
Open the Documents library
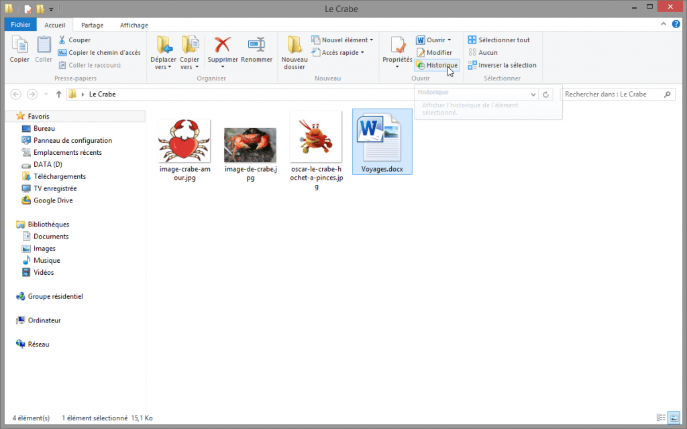51,237
